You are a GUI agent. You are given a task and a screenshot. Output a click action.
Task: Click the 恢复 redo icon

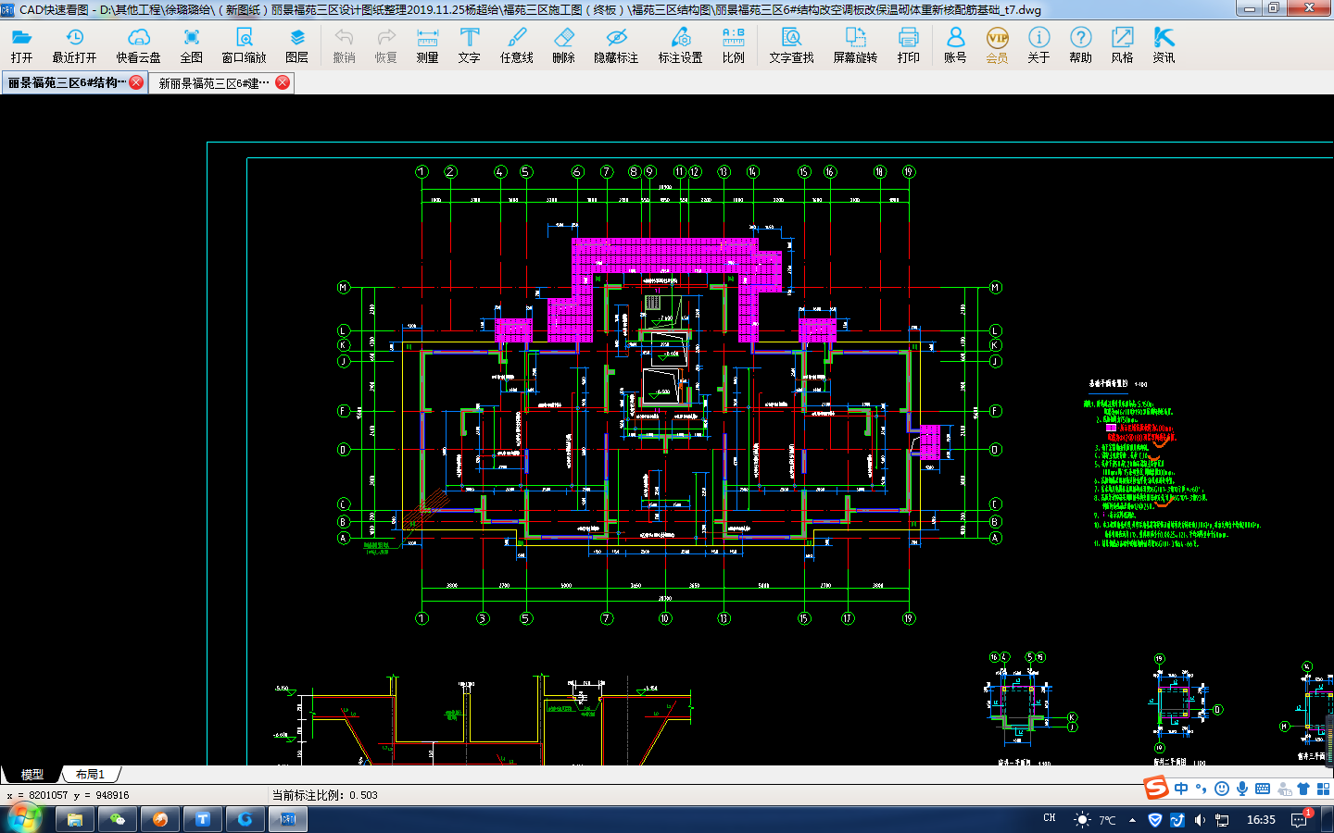point(385,44)
